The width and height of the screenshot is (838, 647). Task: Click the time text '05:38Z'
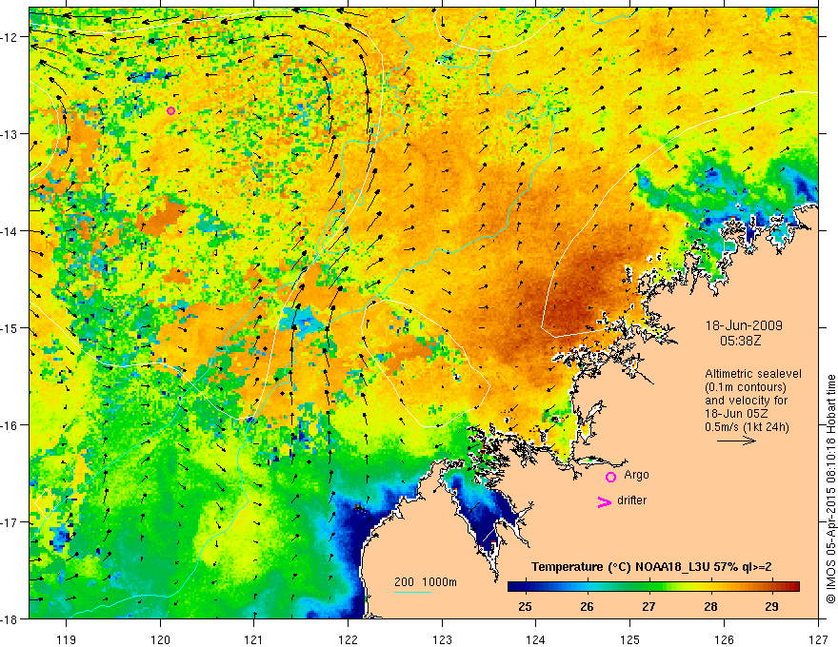point(741,340)
